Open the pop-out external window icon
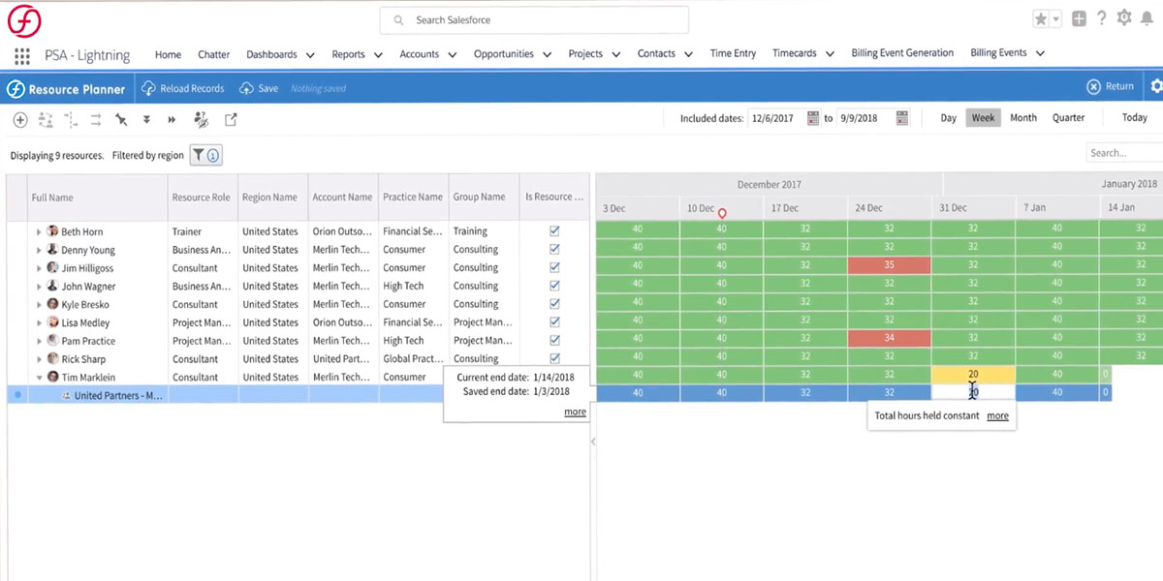The width and height of the screenshot is (1163, 581). tap(231, 120)
